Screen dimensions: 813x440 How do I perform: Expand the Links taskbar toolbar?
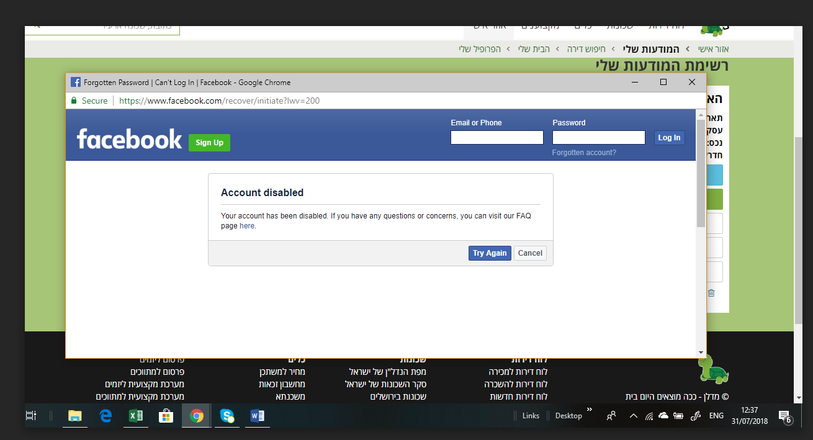[x=531, y=416]
